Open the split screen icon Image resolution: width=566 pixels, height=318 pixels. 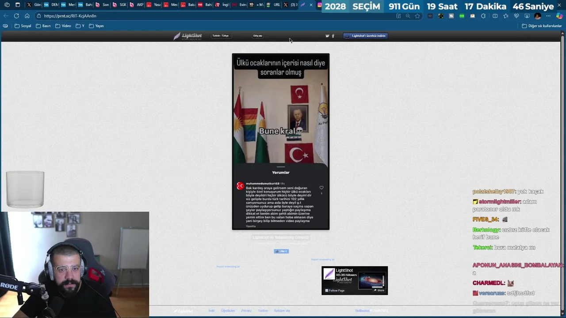(x=495, y=16)
